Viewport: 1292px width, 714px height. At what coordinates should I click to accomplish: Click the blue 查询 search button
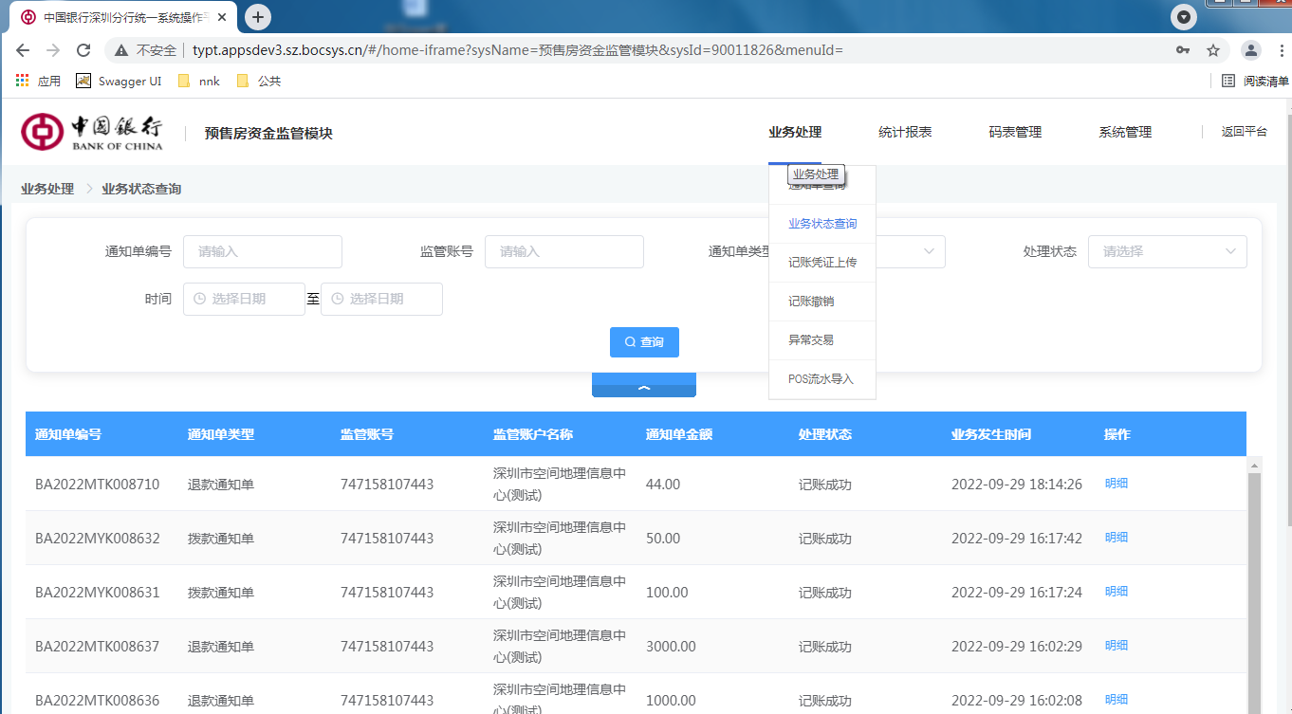coord(644,341)
